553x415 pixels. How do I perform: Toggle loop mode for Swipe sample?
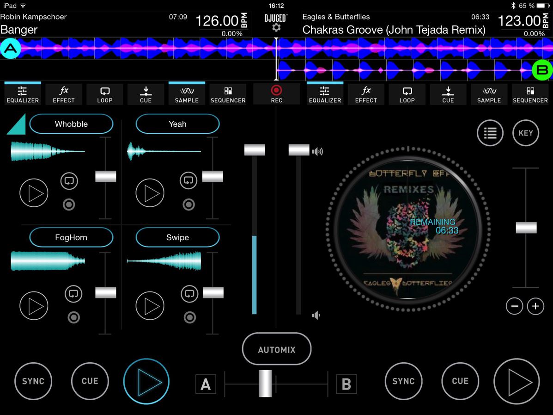(x=188, y=293)
